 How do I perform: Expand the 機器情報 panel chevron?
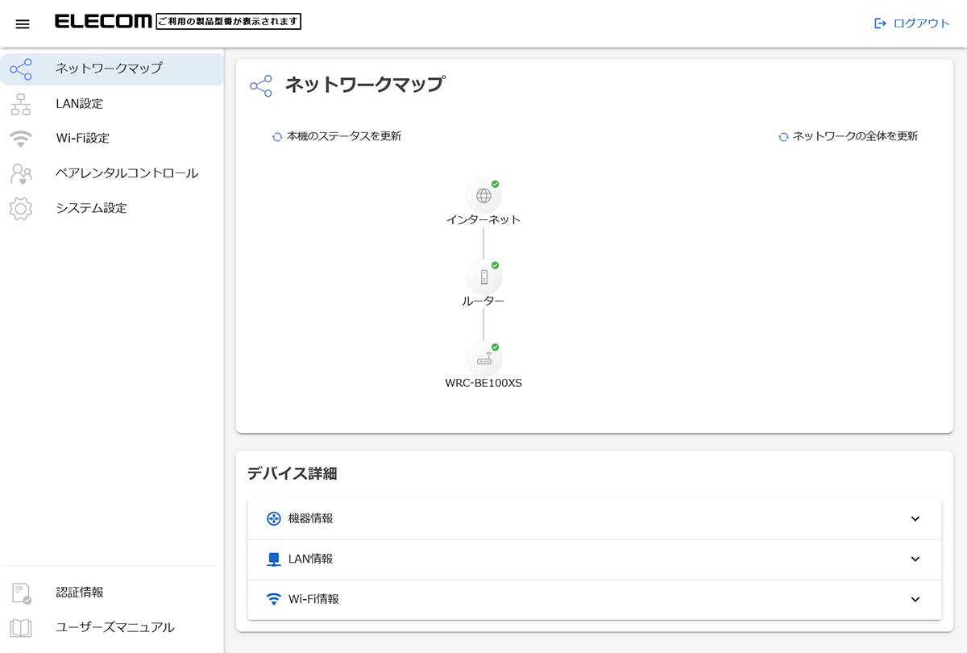click(x=915, y=518)
